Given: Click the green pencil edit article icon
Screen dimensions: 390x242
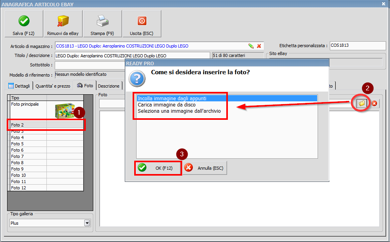Looking at the screenshot, I should click(251, 46).
